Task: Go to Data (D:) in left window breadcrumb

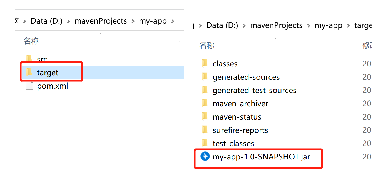Action: (x=46, y=21)
